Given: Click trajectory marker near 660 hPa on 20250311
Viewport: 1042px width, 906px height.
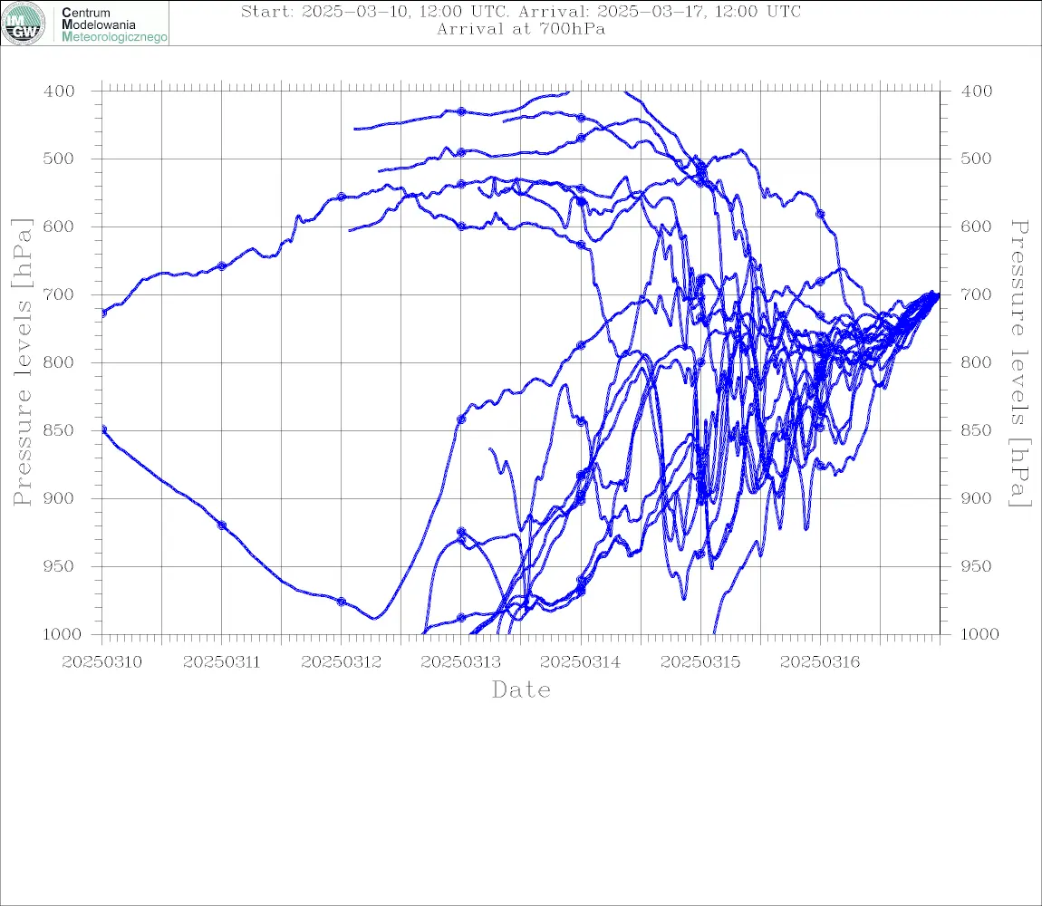Looking at the screenshot, I should (222, 265).
